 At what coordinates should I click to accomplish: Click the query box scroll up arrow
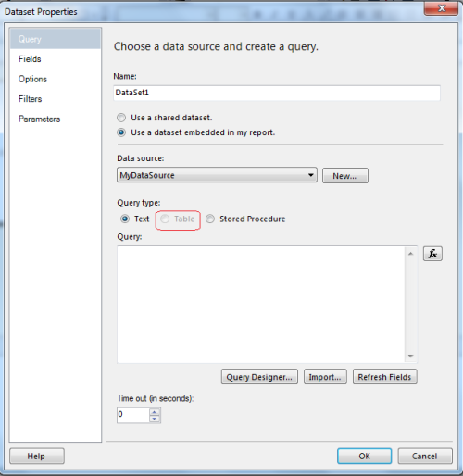[410, 254]
